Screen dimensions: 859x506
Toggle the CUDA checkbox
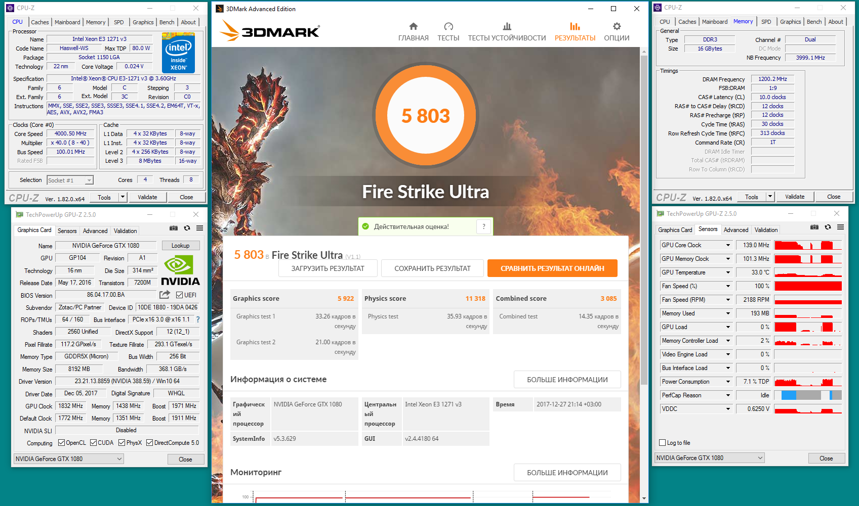[93, 443]
